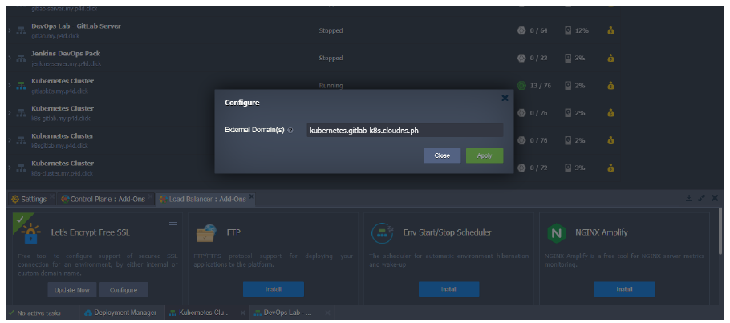Screen dimensions: 730x323
Task: Click disk icon in k8s-cluster.my.p4d.click row
Action: (x=568, y=168)
